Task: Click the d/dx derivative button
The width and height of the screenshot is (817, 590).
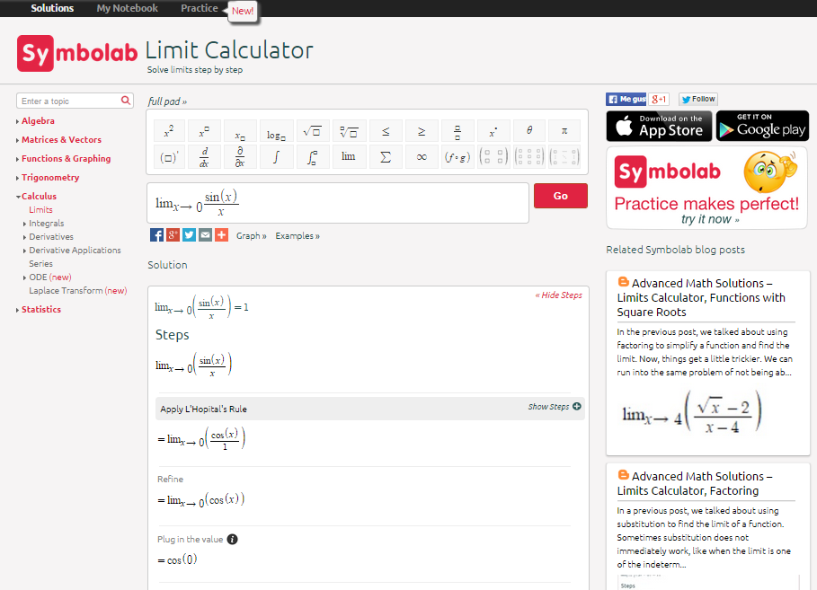Action: [204, 156]
